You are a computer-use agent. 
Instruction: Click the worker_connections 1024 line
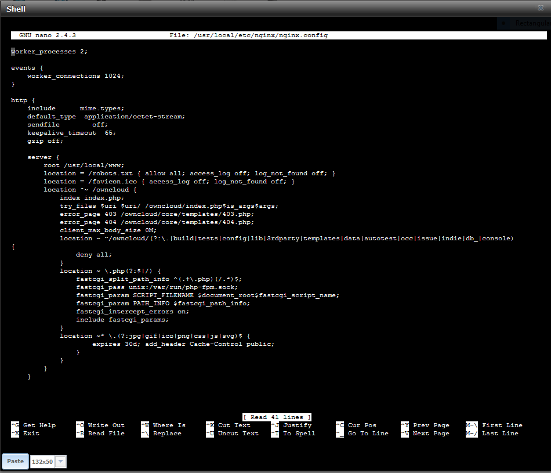pos(75,76)
